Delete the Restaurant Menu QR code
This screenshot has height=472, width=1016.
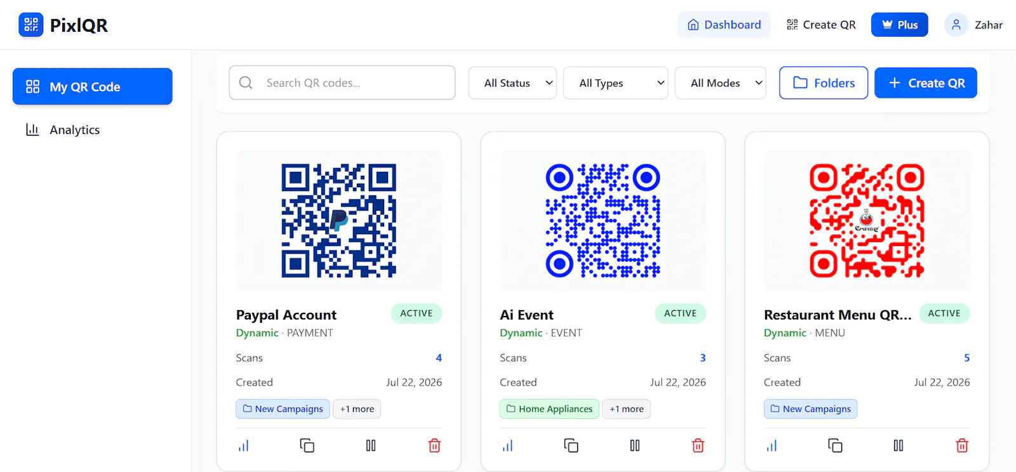[x=962, y=445]
